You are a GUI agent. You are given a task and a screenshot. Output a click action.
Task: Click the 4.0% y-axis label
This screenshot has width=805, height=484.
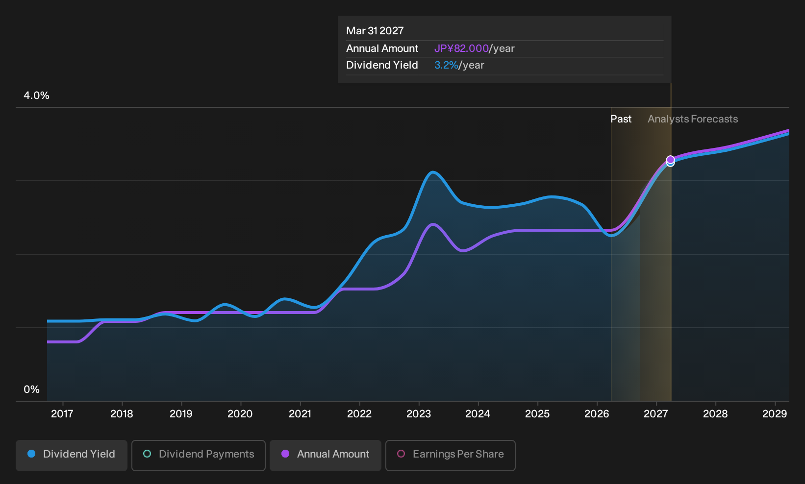36,96
